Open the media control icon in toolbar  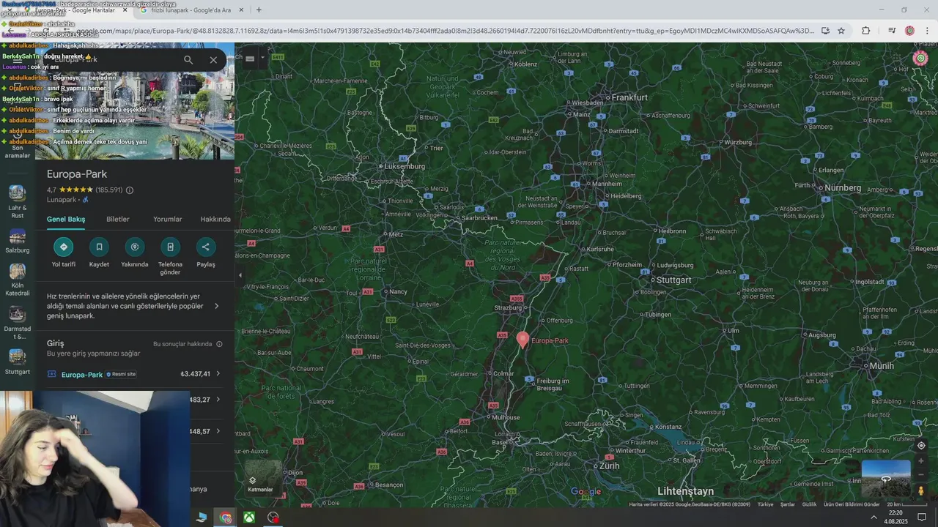(892, 31)
